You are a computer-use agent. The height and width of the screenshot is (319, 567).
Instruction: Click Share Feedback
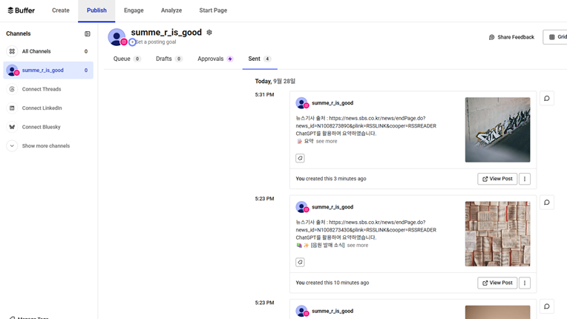511,37
